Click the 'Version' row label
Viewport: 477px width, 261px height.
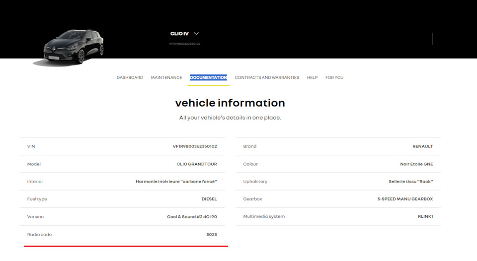(x=35, y=217)
